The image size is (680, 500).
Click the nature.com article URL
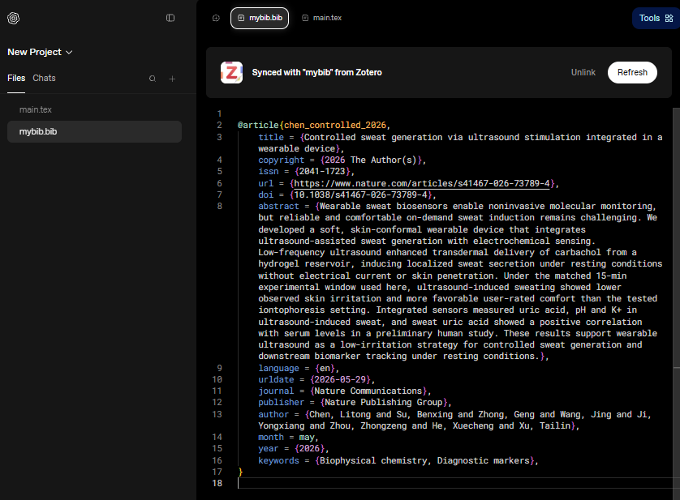click(422, 183)
